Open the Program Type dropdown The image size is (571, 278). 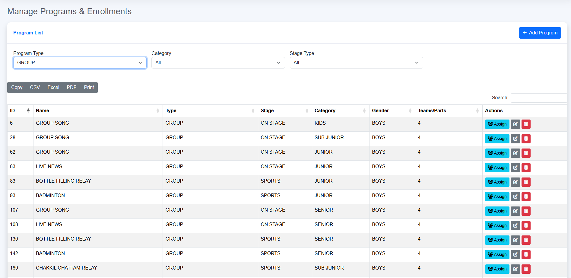(80, 63)
